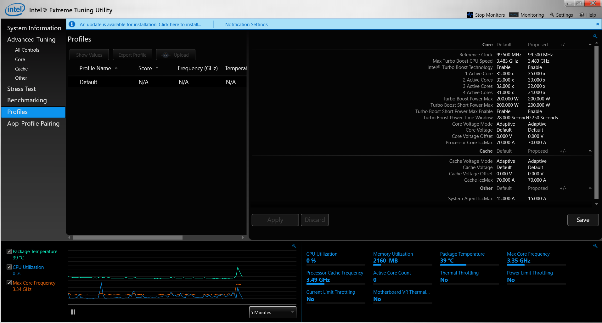Click Turbo Boost Power Time Window proposed value
The height and width of the screenshot is (323, 602).
point(543,118)
